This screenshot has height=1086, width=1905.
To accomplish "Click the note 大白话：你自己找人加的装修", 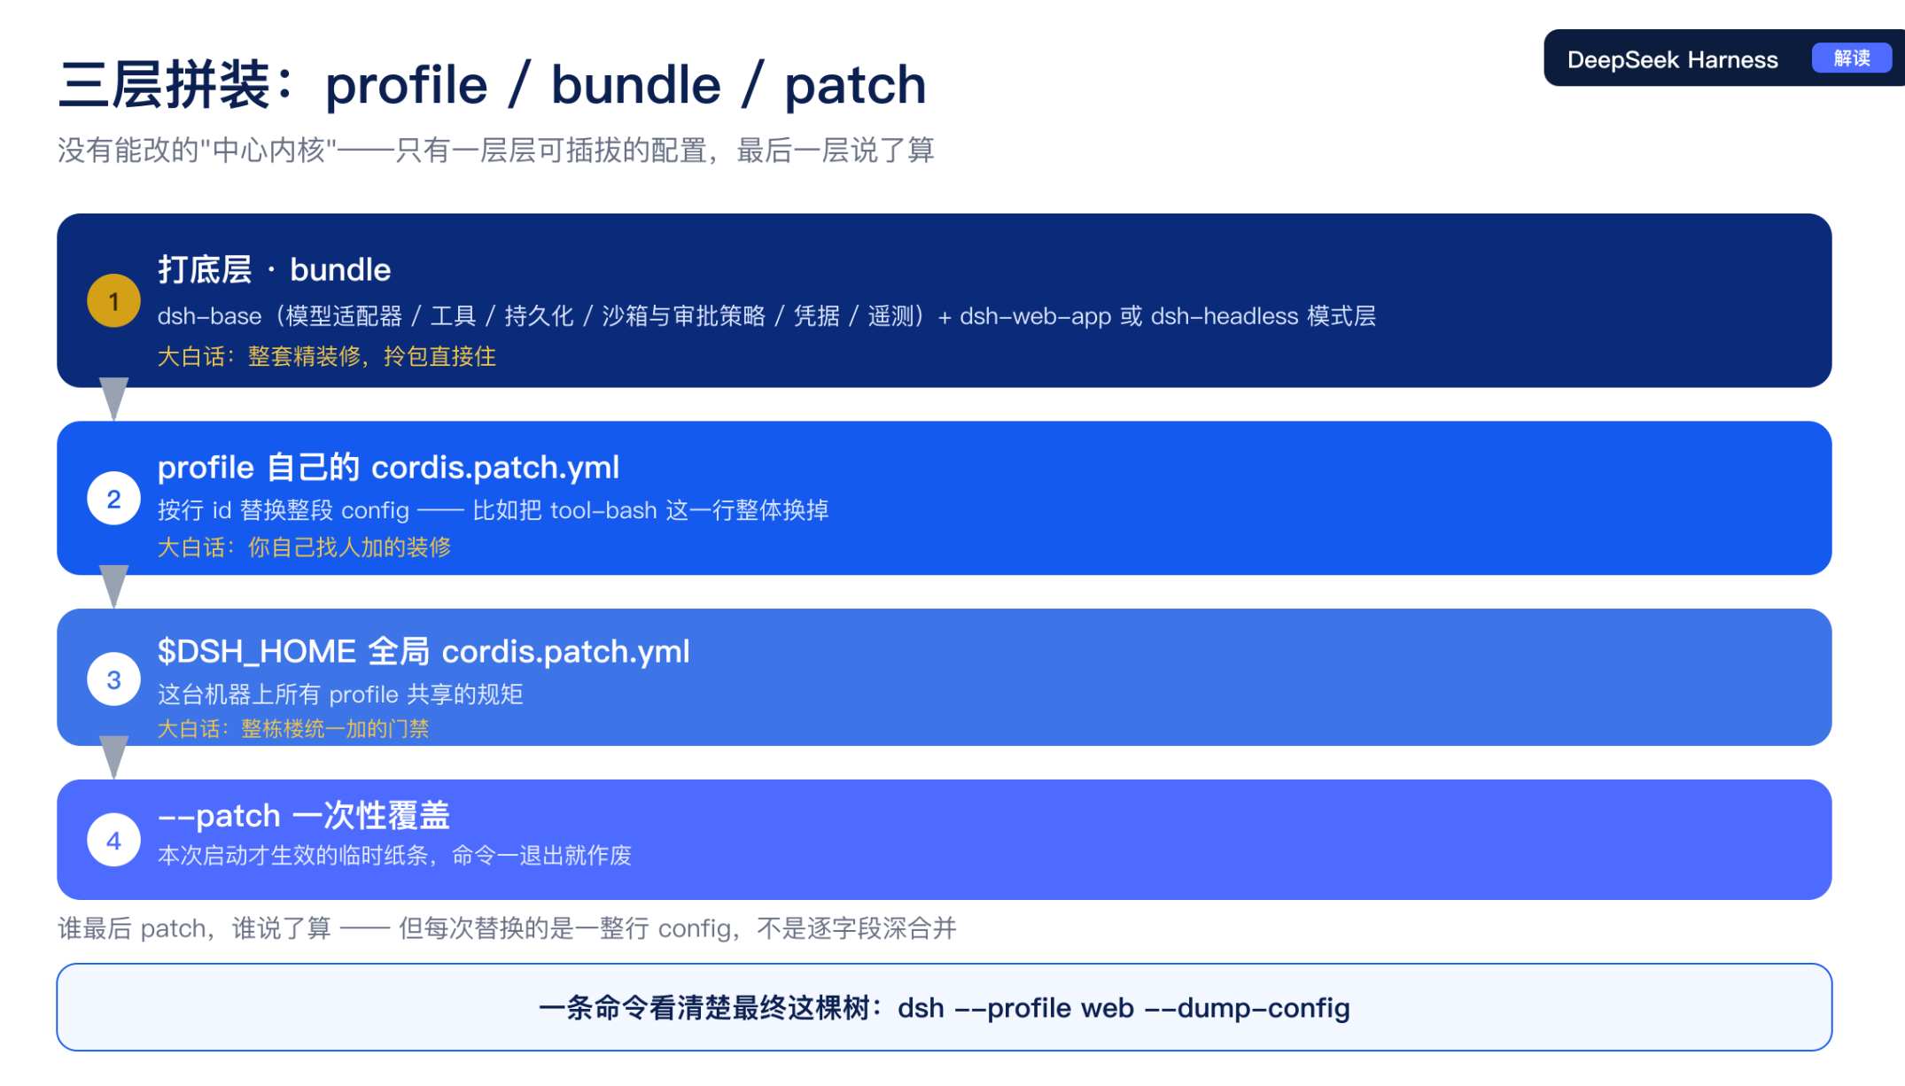I will (x=304, y=547).
